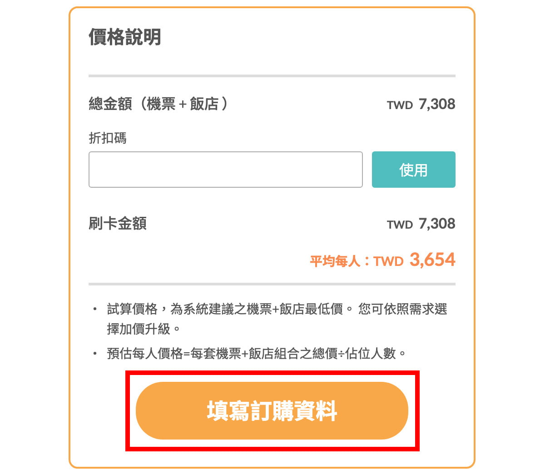Select the 刷卡金額 label
The image size is (545, 475).
118,224
